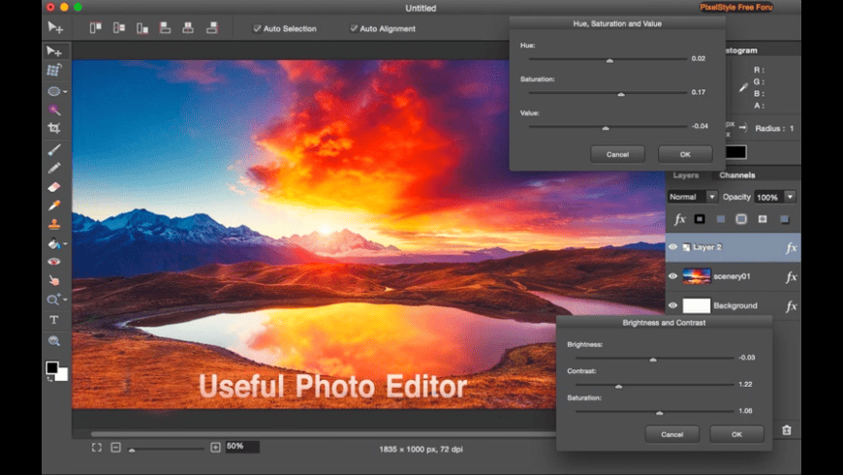Select the Crop tool

[x=53, y=128]
